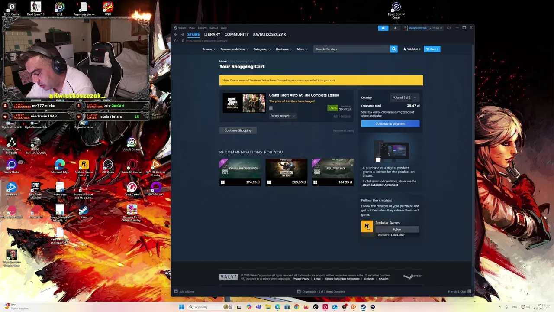This screenshot has width=554, height=312.
Task: Open Windows Start menu
Action: pos(181,307)
